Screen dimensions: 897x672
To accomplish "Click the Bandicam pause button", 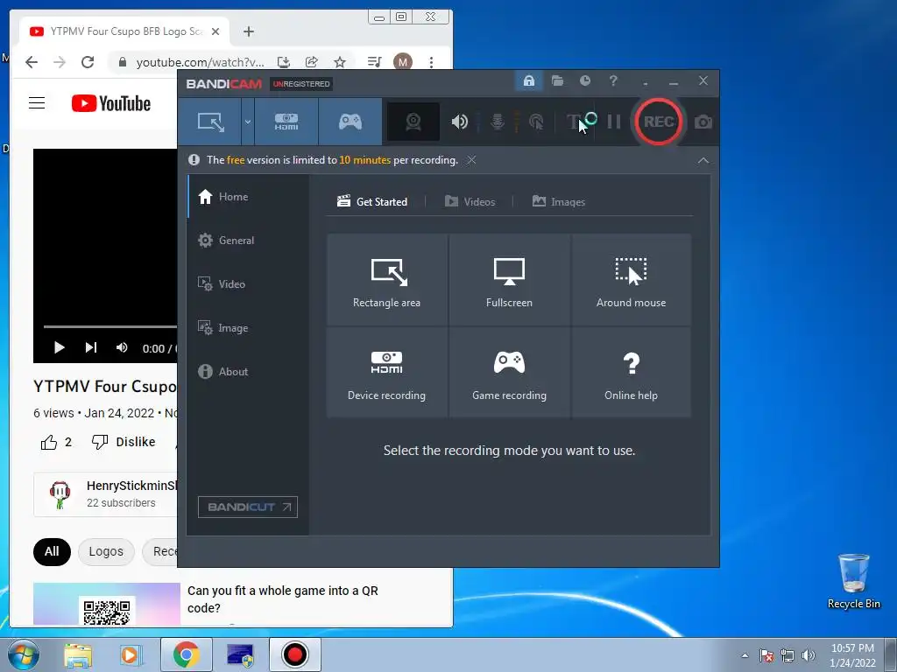I will coord(614,122).
